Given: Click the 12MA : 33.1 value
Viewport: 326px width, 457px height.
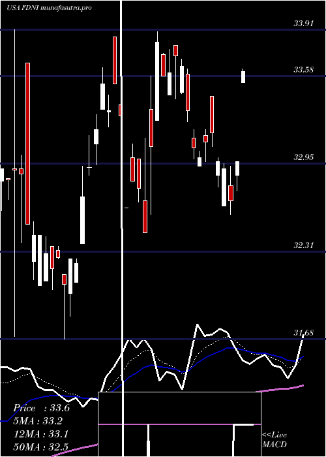Looking at the screenshot, I should click(41, 434).
